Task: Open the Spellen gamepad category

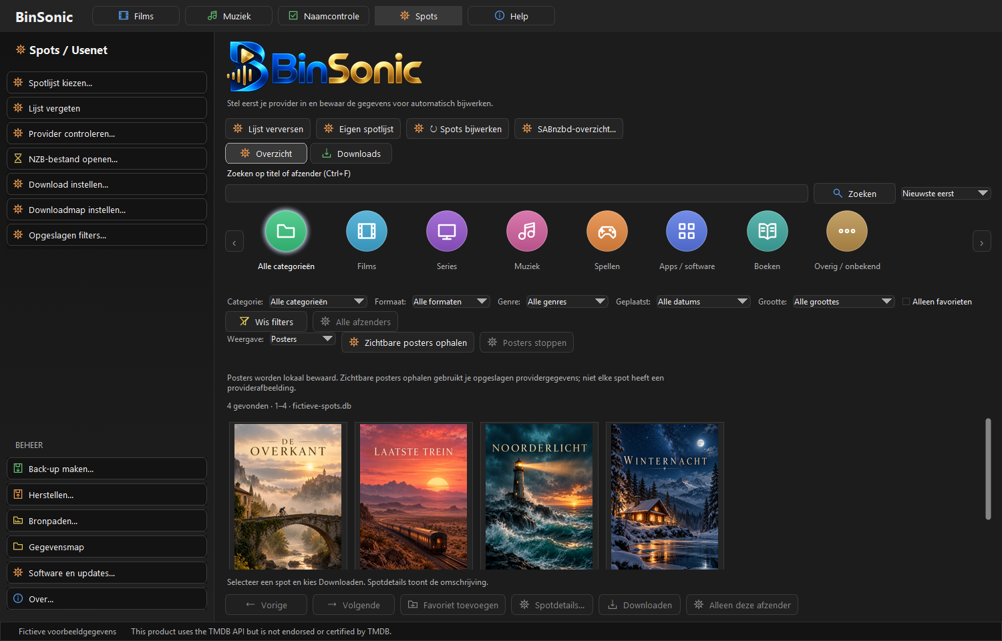Action: pos(607,231)
